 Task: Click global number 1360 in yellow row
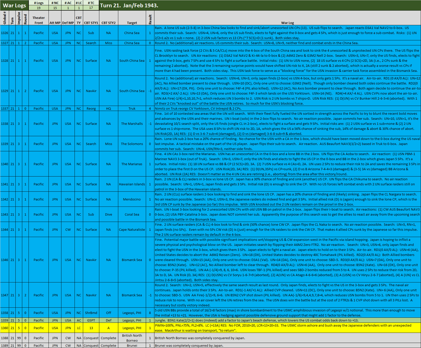pos(5,328)
